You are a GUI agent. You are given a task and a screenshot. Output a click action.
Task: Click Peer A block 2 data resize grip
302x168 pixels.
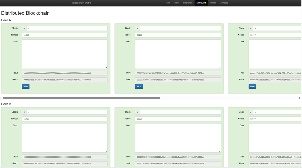click(219, 67)
